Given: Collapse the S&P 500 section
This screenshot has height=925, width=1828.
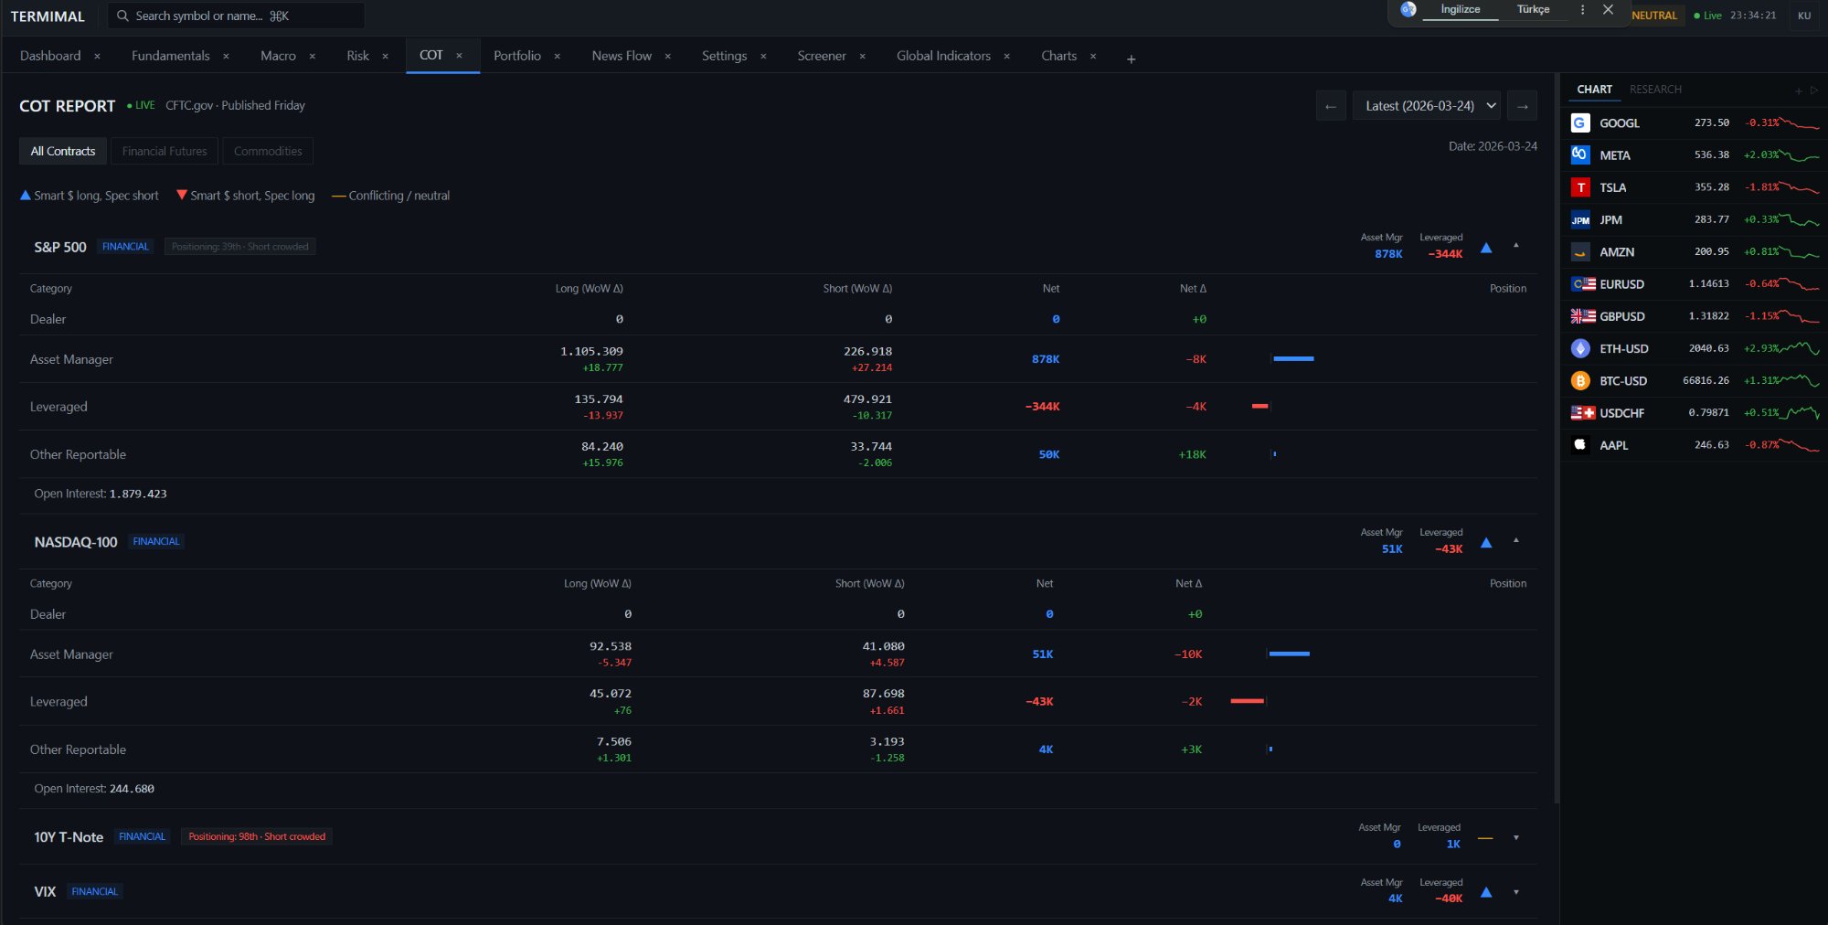Looking at the screenshot, I should pos(1515,246).
